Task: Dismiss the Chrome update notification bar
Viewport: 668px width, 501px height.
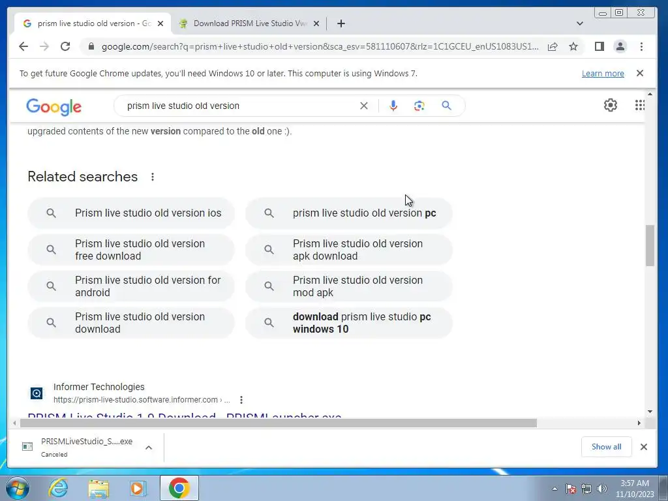Action: click(x=639, y=73)
